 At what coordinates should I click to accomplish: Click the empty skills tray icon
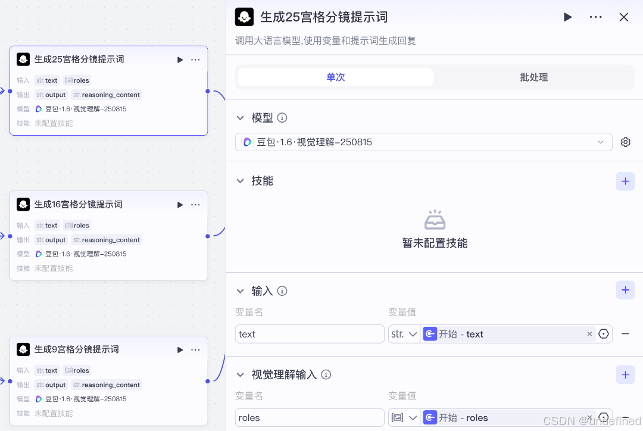click(x=435, y=220)
